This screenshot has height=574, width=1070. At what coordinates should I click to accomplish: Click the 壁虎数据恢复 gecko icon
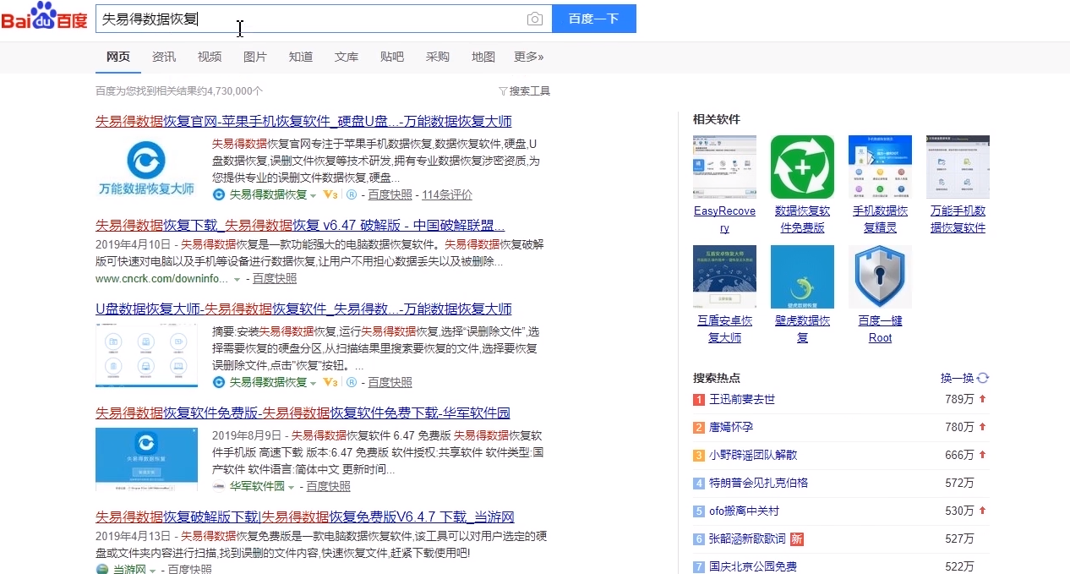tap(802, 277)
